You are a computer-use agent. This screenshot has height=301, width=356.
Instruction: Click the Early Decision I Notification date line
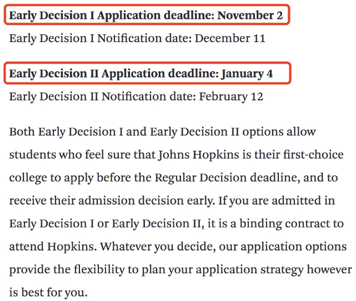137,38
